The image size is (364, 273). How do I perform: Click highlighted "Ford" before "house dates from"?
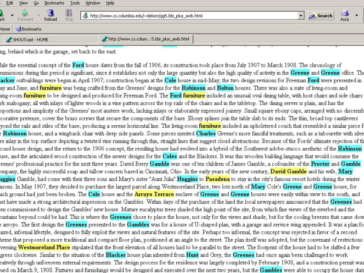tap(78, 65)
